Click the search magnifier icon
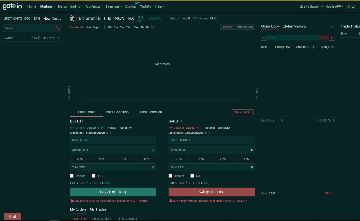This screenshot has height=221, width=360. 57,28
